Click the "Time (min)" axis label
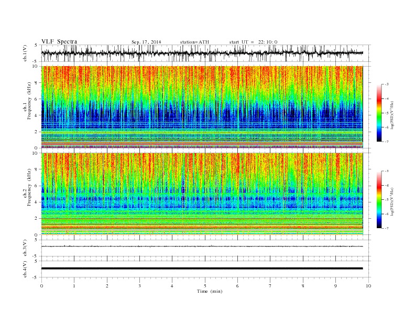The height and width of the screenshot is (321, 415). (210, 291)
